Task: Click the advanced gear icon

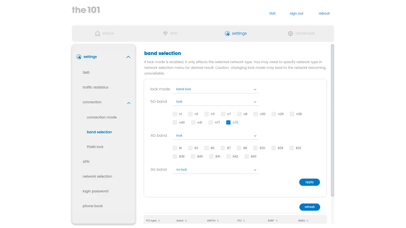Action: 290,34
